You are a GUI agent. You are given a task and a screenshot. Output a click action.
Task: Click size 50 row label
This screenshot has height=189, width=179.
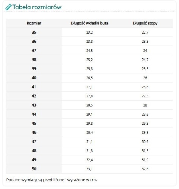tap(34, 169)
